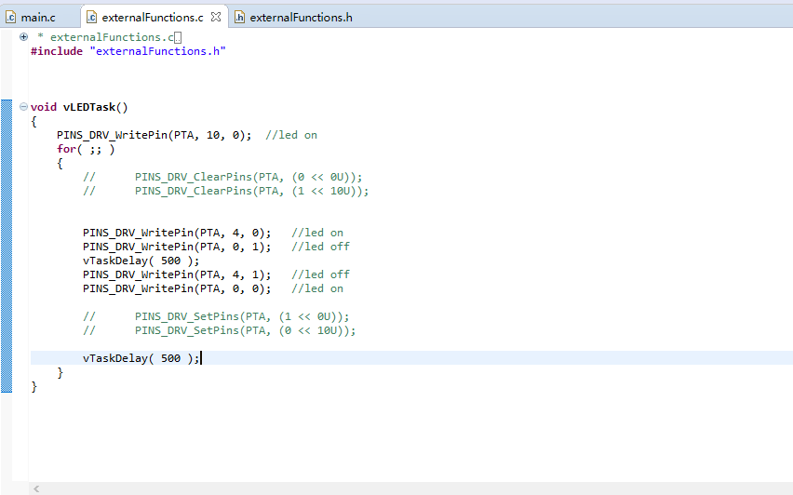Click the scroll left arrow at bottom
The width and height of the screenshot is (793, 495).
(36, 488)
